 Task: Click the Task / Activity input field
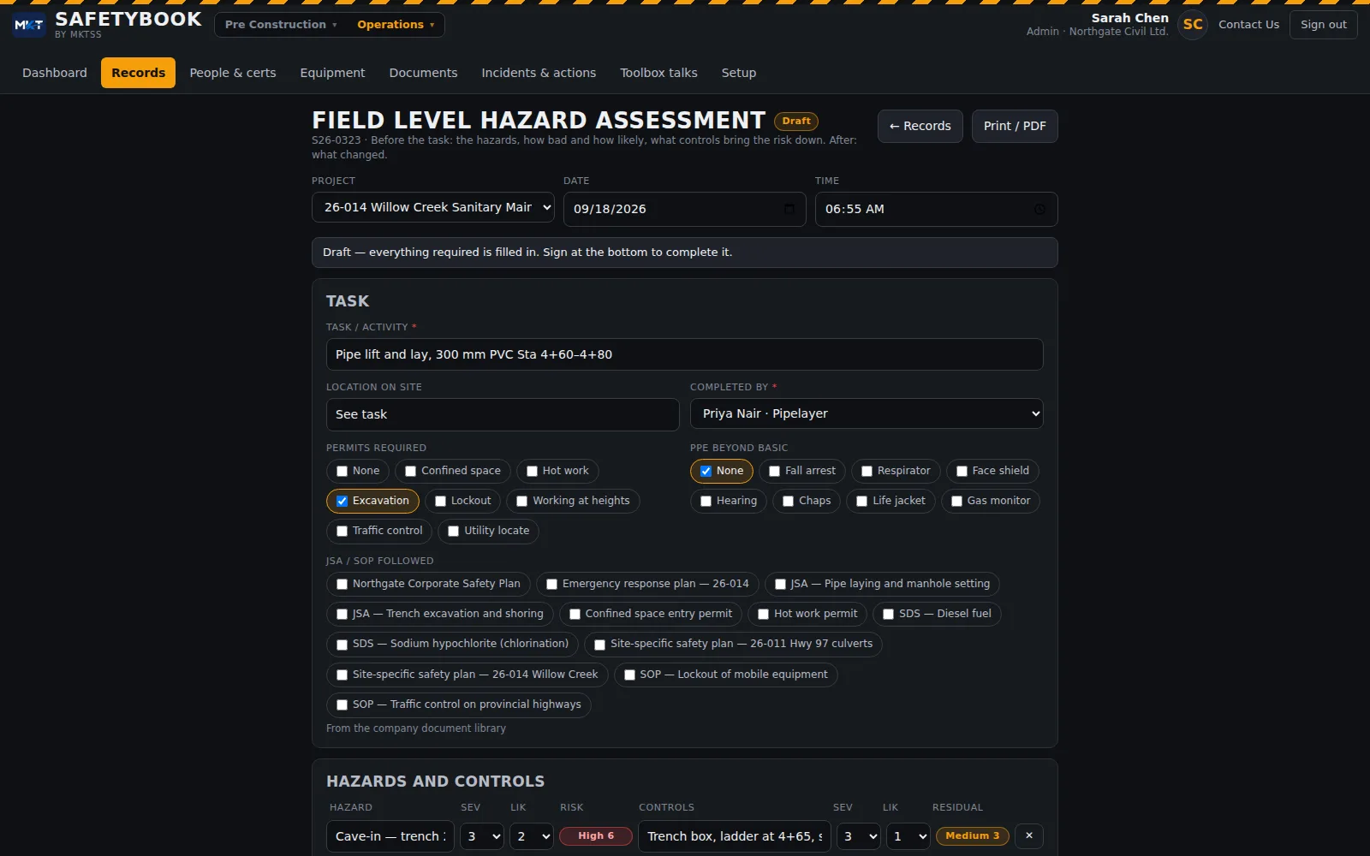click(685, 354)
